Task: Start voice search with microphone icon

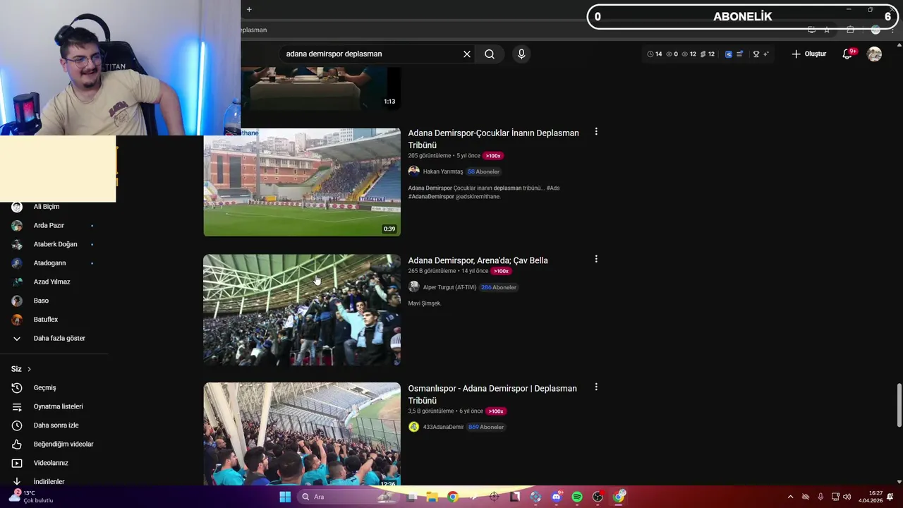Action: click(521, 54)
